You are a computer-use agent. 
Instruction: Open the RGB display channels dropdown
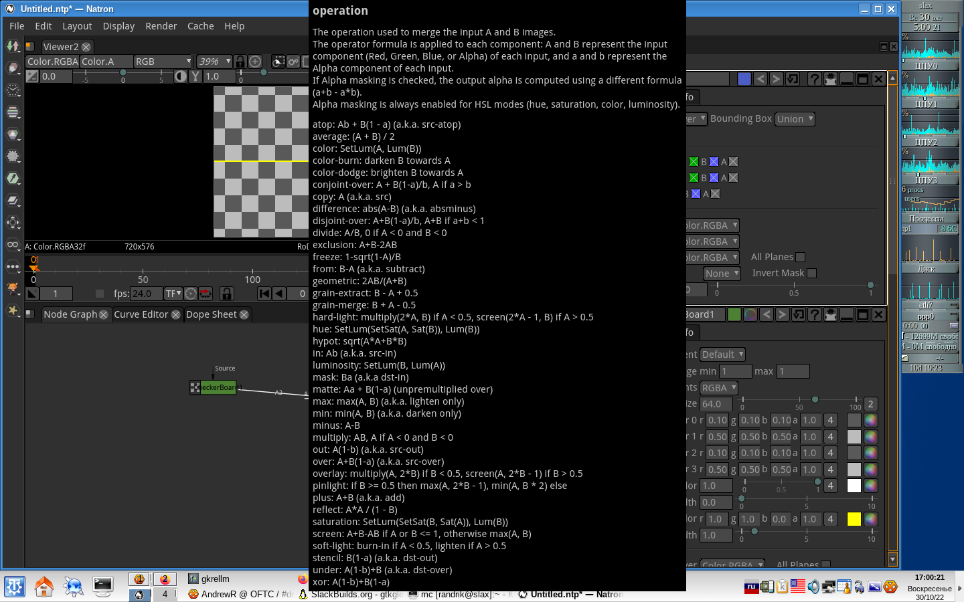(163, 62)
